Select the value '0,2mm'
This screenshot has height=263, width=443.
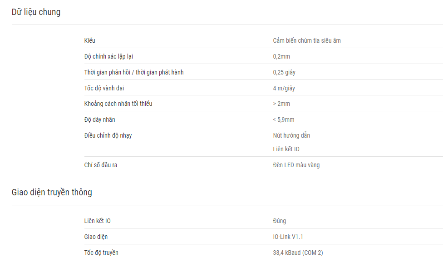281,57
